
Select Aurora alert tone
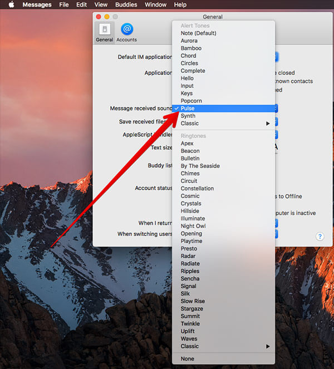click(x=223, y=41)
